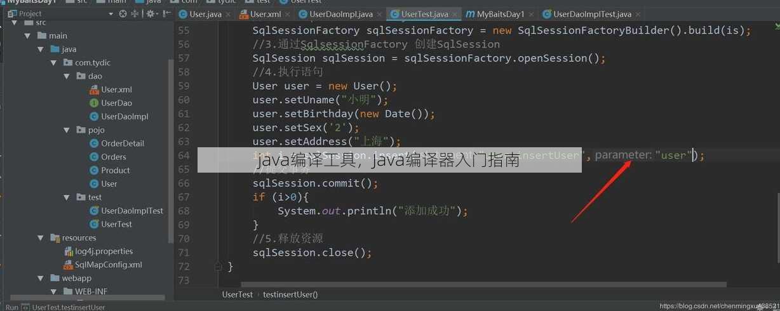
Task: Open the Project panel gear settings
Action: (x=151, y=13)
